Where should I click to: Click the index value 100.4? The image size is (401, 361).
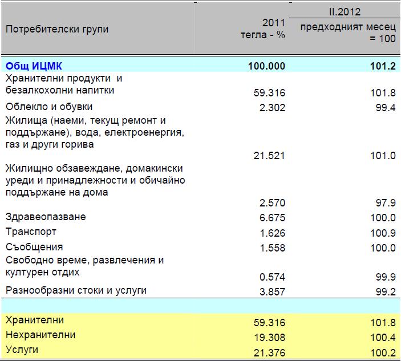383,338
